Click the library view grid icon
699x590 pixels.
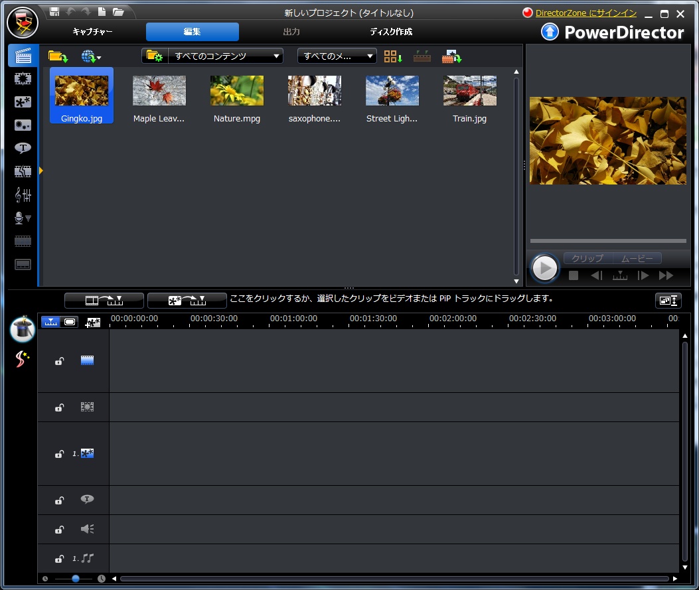(x=393, y=56)
